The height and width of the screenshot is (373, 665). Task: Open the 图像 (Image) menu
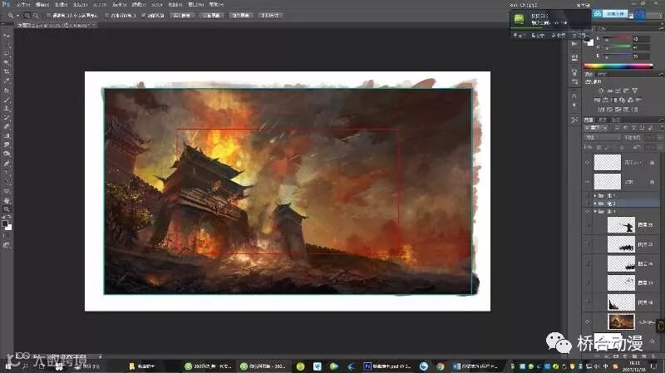coord(62,4)
